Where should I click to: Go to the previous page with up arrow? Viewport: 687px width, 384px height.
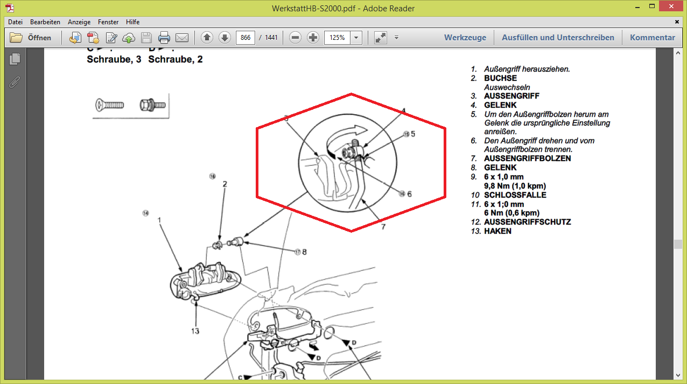(207, 38)
